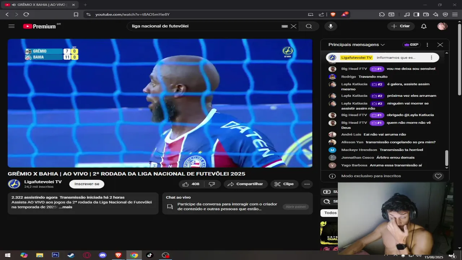Screen dimensions: 462x260
Task: Open File Explorer from the taskbar
Action: click(40, 255)
